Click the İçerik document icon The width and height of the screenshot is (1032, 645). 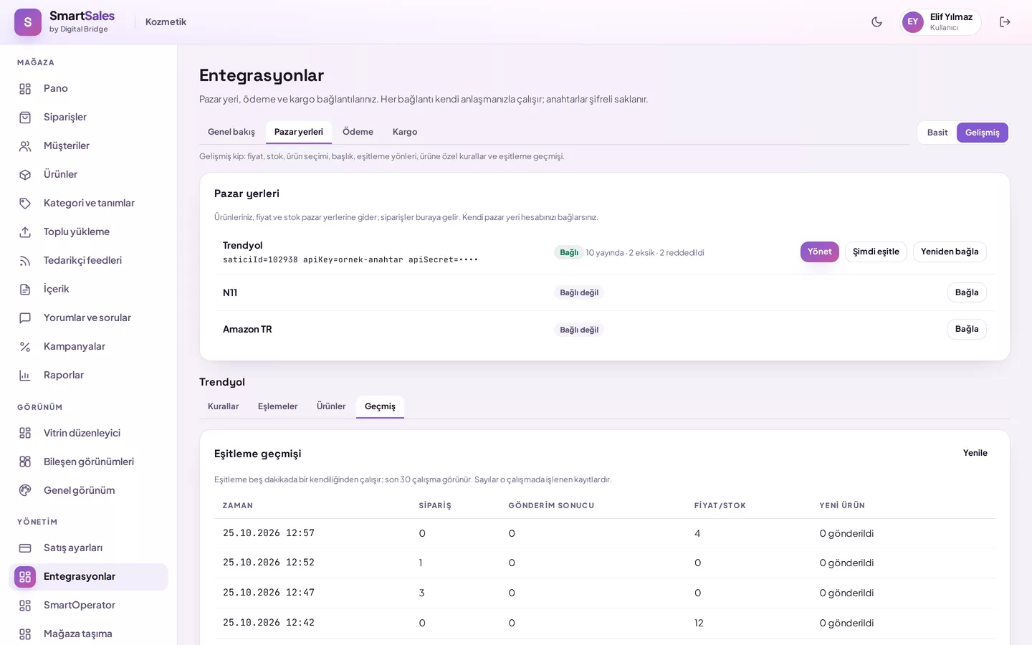click(x=25, y=290)
